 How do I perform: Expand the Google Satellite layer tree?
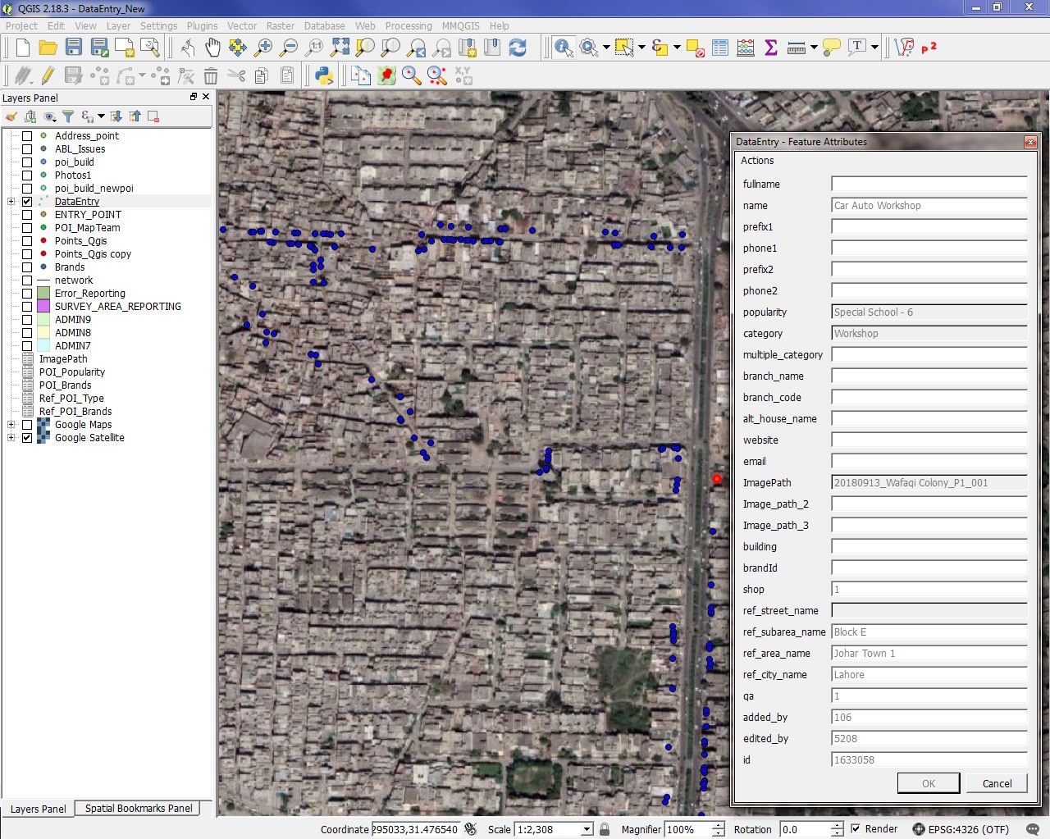(x=11, y=438)
